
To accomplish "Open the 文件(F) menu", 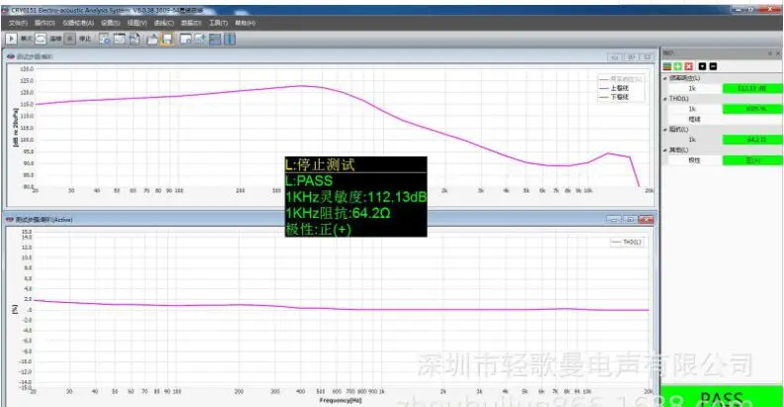I will tap(18, 23).
